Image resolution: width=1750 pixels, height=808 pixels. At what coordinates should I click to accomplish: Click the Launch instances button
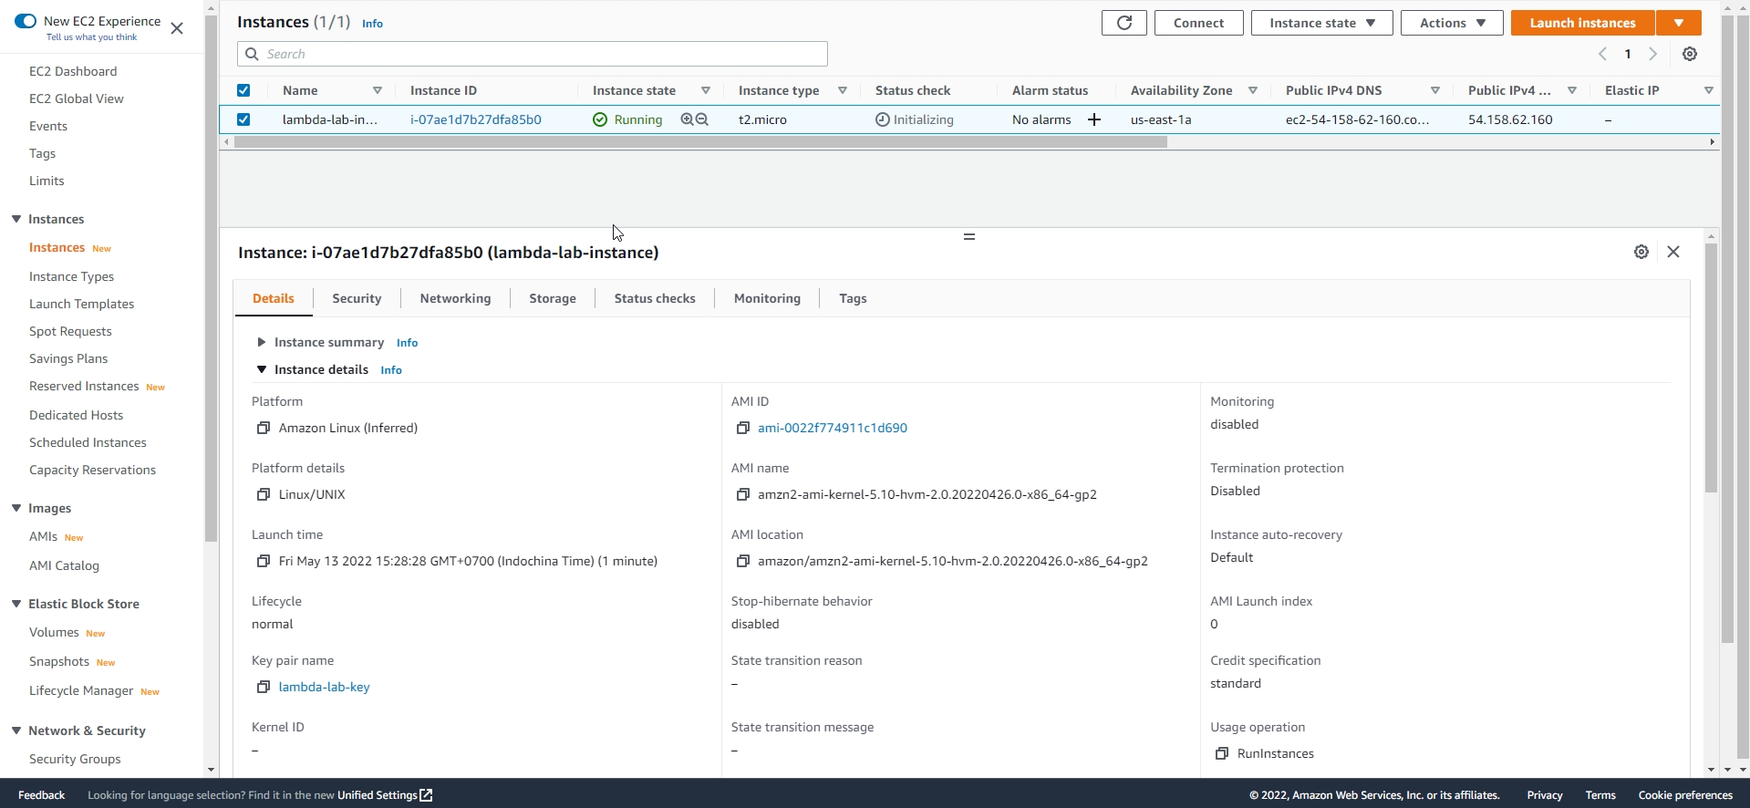coord(1582,23)
